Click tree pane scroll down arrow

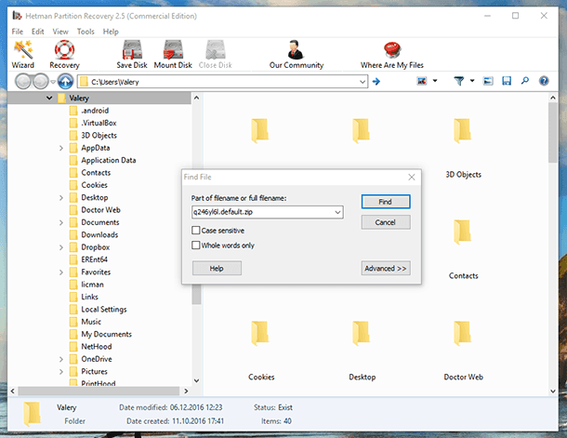(x=196, y=380)
